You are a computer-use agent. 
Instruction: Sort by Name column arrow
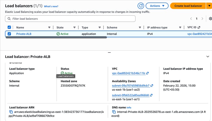49,28
